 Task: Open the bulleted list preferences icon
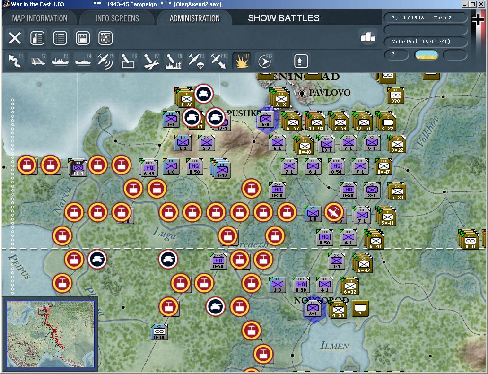pos(60,38)
